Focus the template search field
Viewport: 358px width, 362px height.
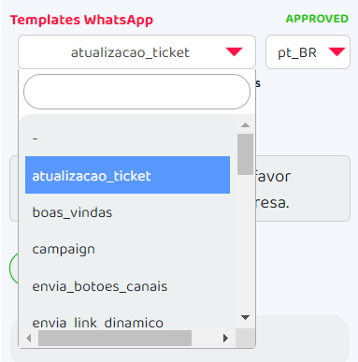(136, 92)
